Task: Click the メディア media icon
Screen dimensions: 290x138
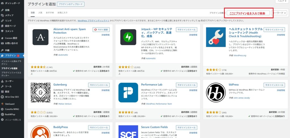Action: coord(2,15)
